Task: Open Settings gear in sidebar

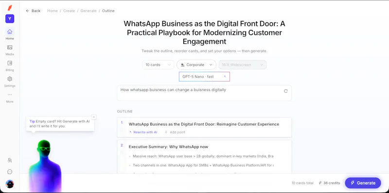Action: [10, 81]
